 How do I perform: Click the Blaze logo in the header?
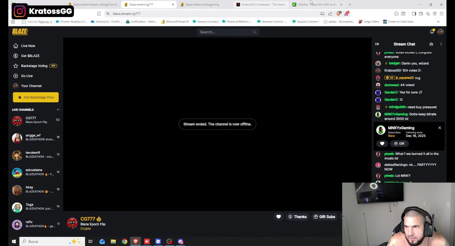pyautogui.click(x=20, y=32)
